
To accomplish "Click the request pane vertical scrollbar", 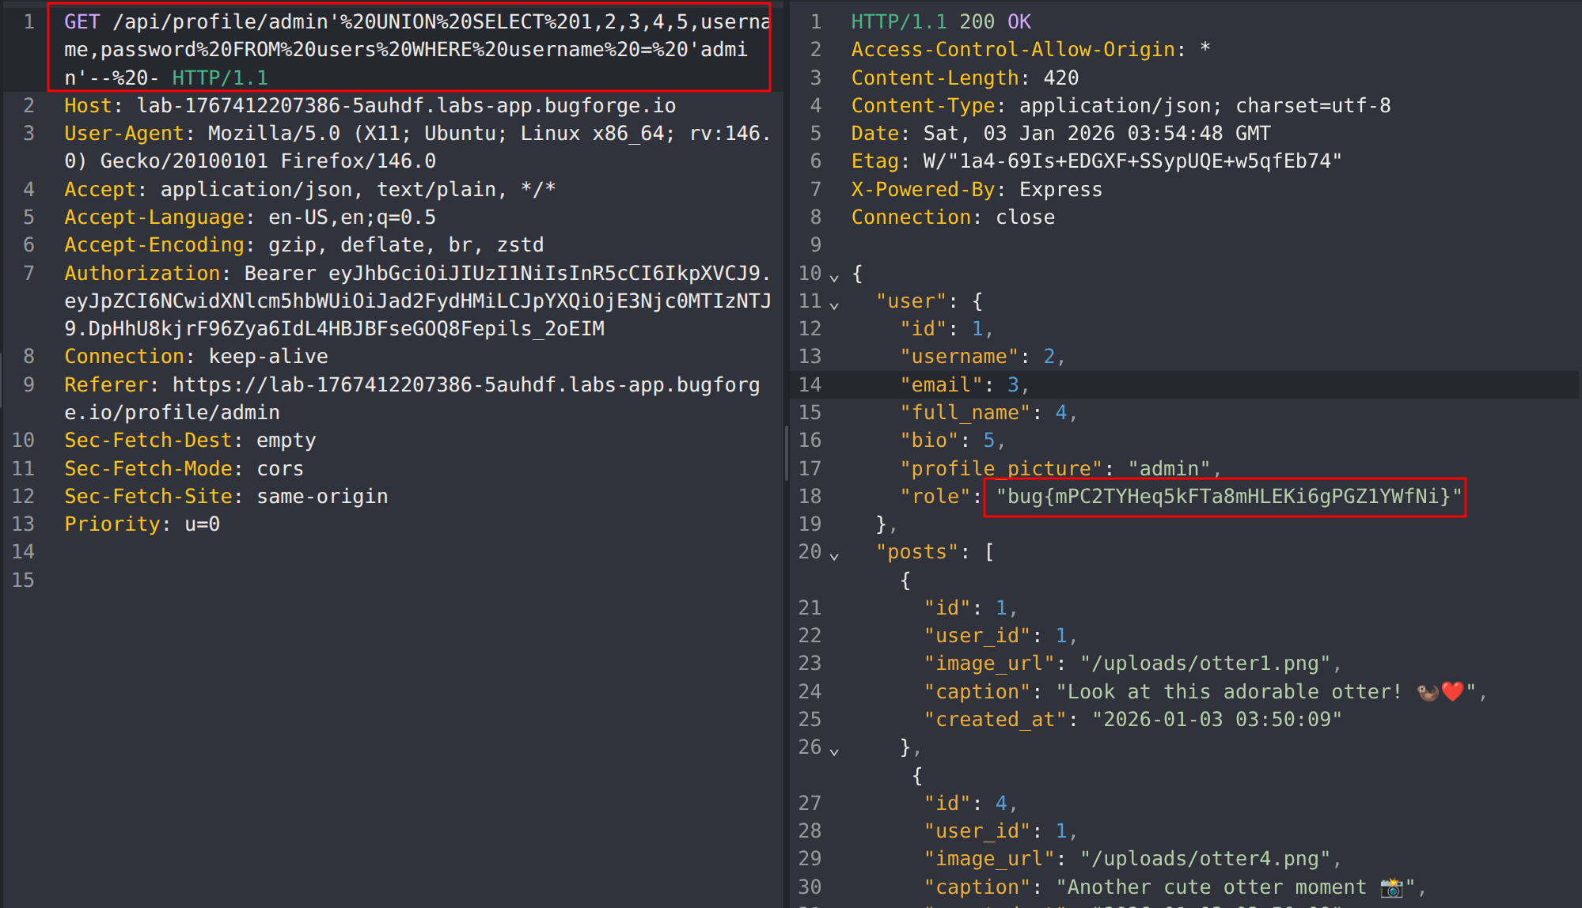I will click(786, 452).
